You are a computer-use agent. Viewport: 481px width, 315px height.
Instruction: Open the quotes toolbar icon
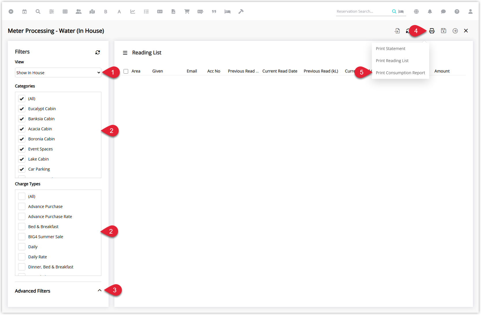(214, 12)
